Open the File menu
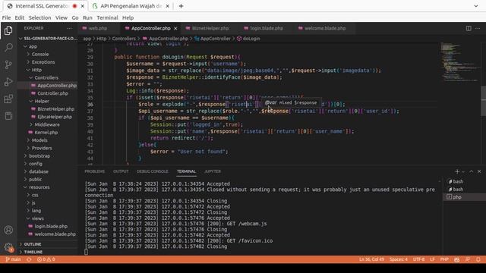The height and width of the screenshot is (273, 486). pos(6,17)
